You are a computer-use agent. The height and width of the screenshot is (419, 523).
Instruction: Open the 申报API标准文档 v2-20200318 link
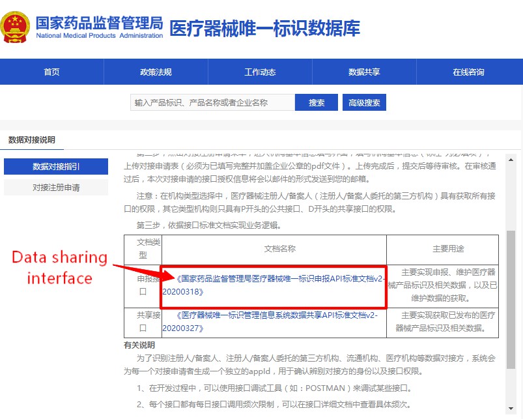[x=274, y=285]
